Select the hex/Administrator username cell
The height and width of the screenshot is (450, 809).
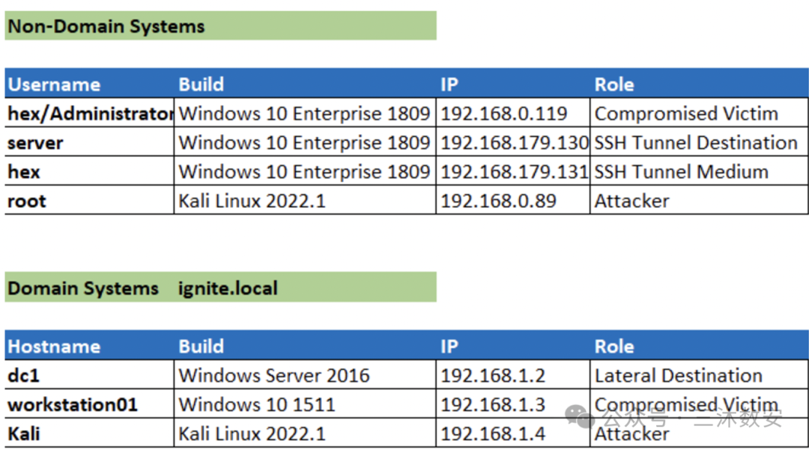coord(89,114)
